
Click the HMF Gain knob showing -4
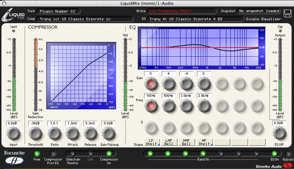point(186,84)
